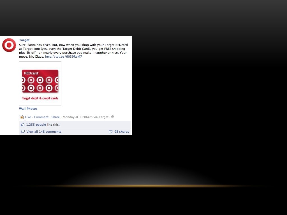Click the shares note icon
287x215 pixels.
point(110,132)
